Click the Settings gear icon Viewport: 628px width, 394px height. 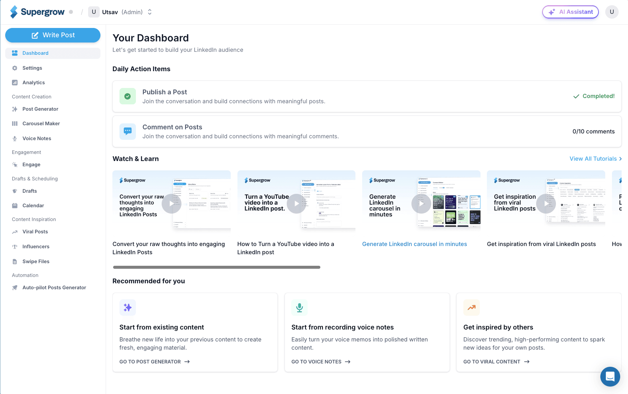[x=15, y=68]
